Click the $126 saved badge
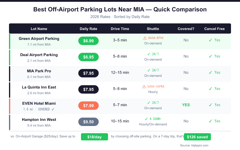Image resolution: width=240 pixels, height=150 pixels. tap(197, 137)
